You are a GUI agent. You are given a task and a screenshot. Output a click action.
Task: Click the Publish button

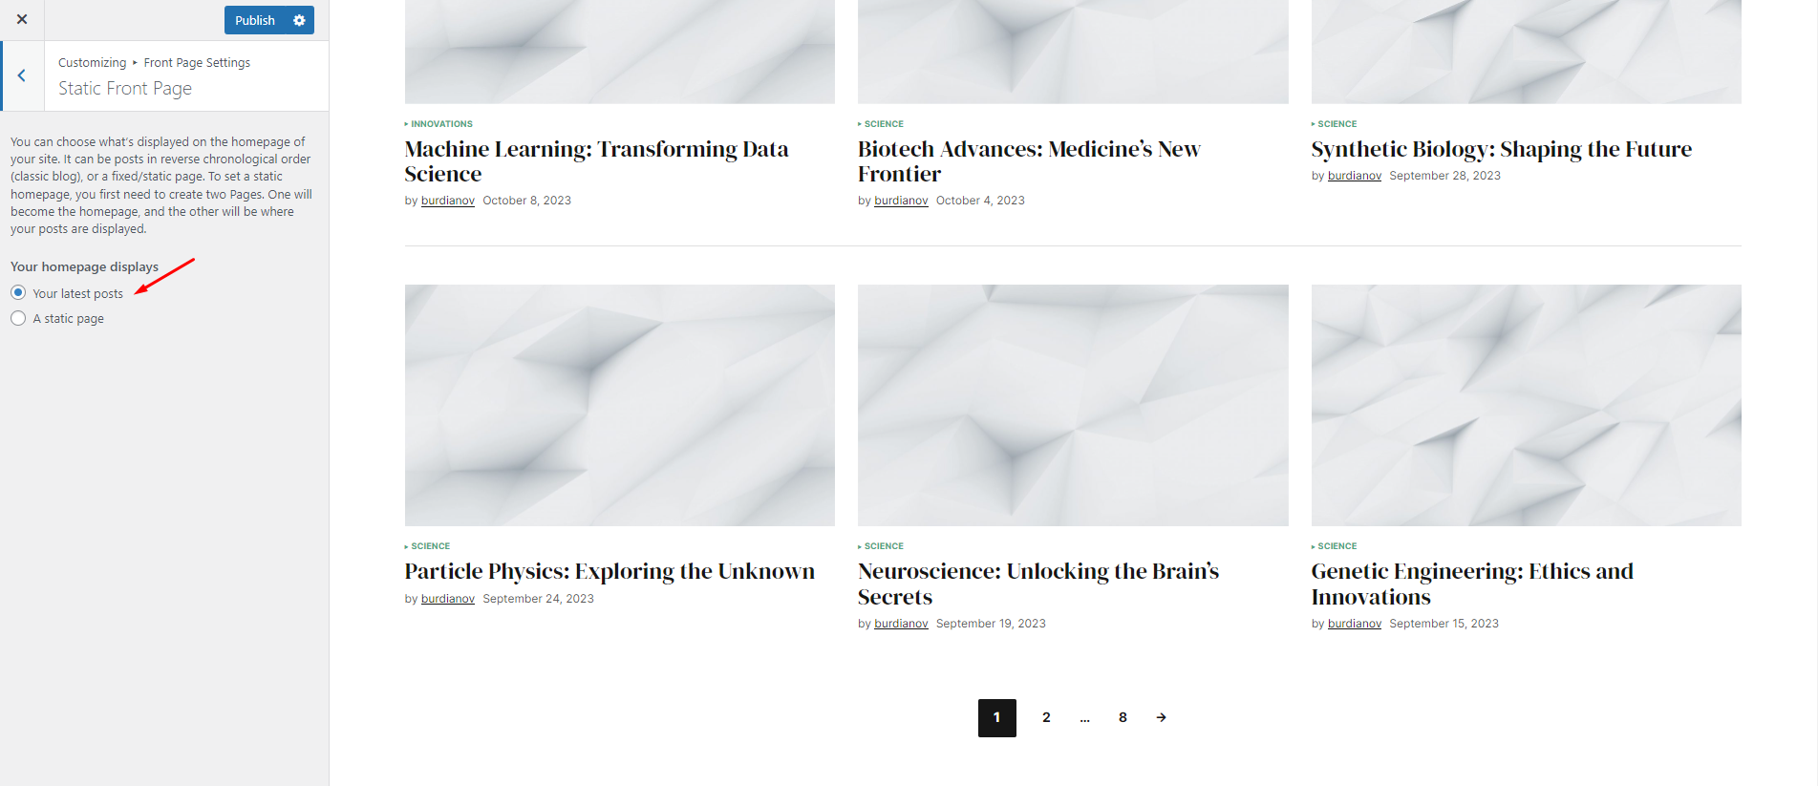point(255,20)
